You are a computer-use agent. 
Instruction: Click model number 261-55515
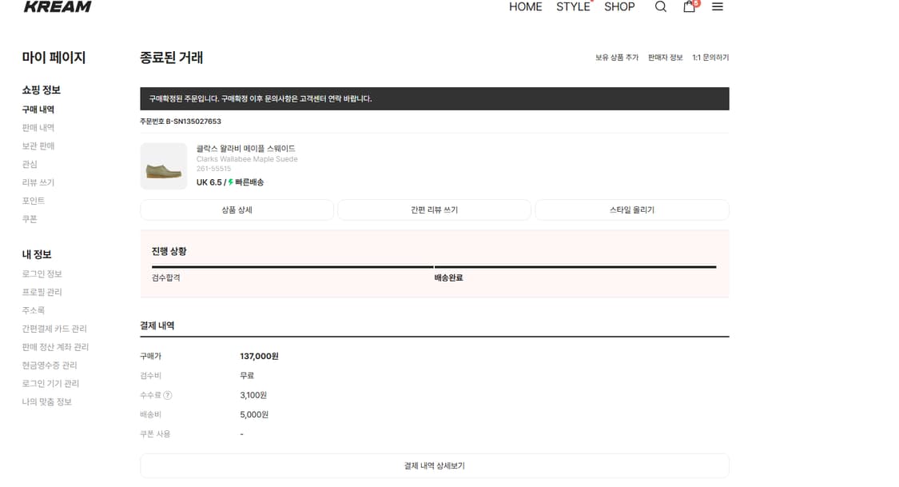coord(213,169)
